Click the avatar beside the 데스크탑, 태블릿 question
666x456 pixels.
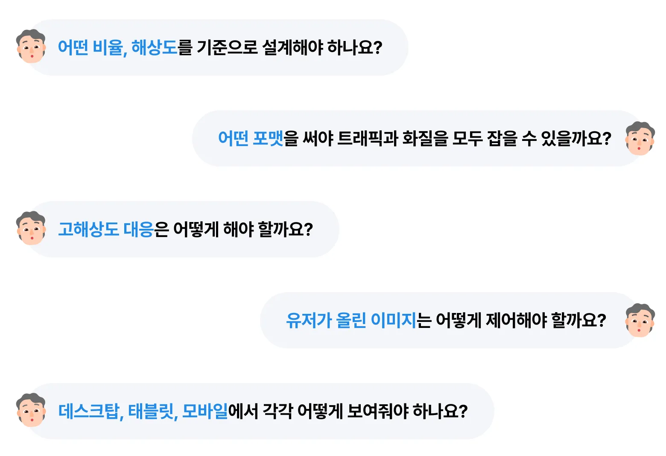(x=31, y=410)
